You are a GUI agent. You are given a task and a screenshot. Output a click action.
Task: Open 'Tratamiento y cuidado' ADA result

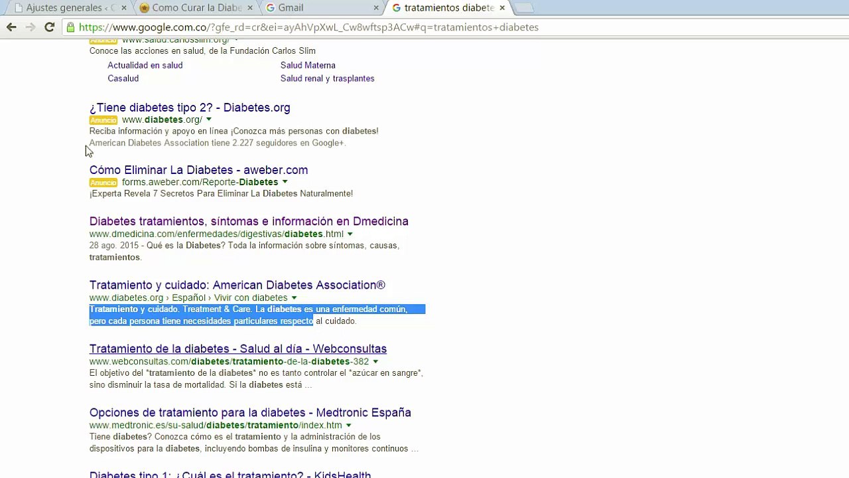[237, 285]
